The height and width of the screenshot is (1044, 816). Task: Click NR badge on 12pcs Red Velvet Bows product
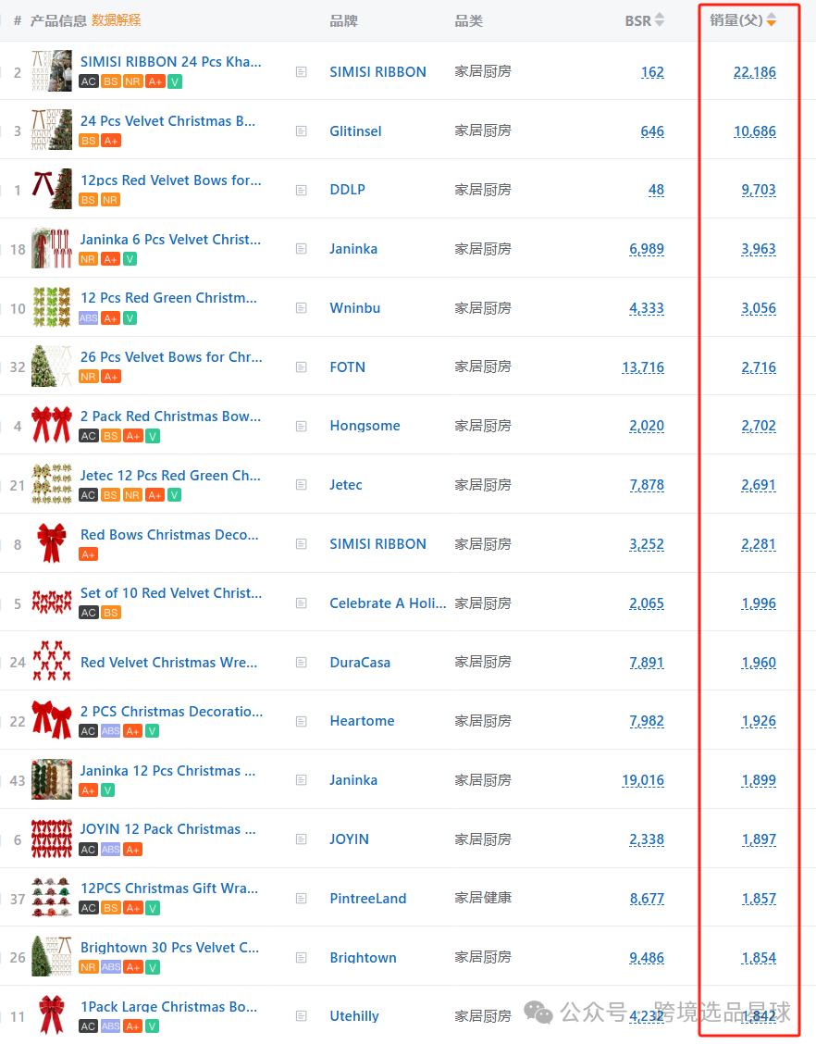point(110,200)
